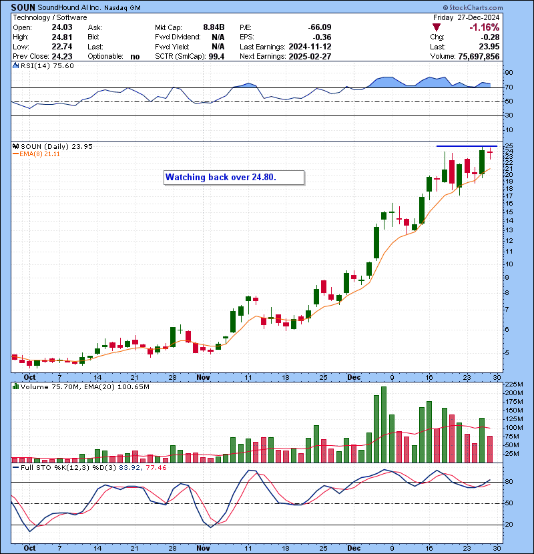
Task: Click the -1.16% percent change value
Action: point(485,27)
